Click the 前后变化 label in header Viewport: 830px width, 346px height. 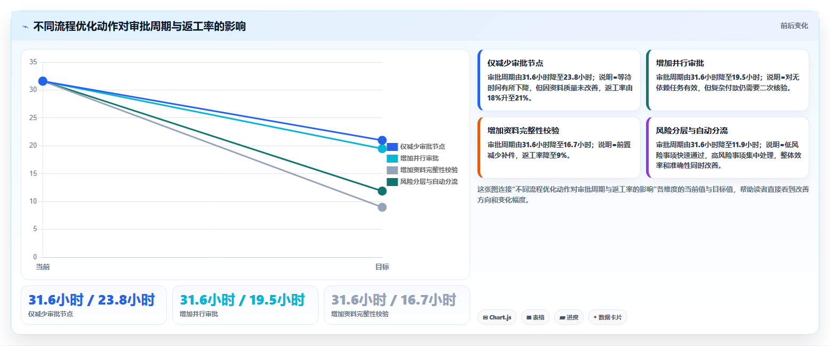[x=794, y=26]
